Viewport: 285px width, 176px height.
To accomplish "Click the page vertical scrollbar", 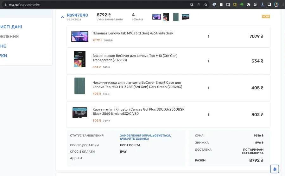I will (x=284, y=53).
